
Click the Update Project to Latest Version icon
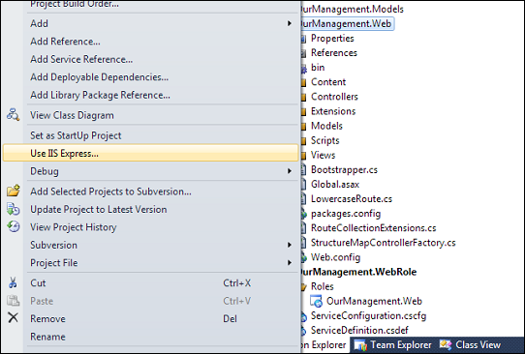[13, 209]
